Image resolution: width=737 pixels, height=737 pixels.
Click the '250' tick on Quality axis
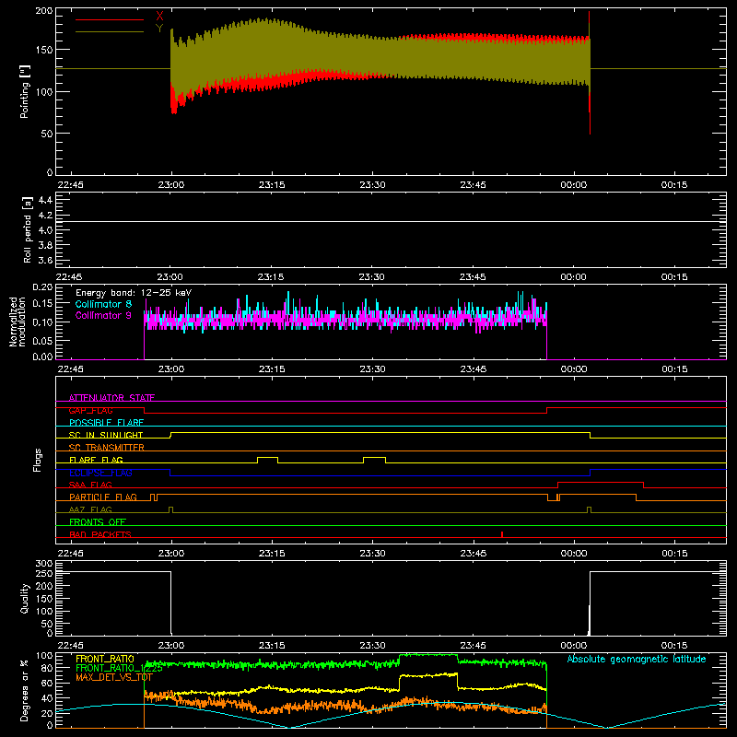click(44, 573)
